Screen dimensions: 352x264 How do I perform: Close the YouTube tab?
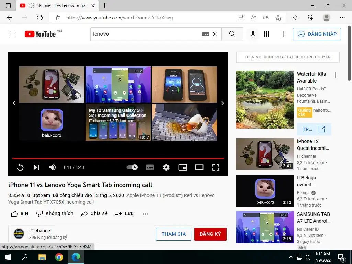click(x=93, y=5)
